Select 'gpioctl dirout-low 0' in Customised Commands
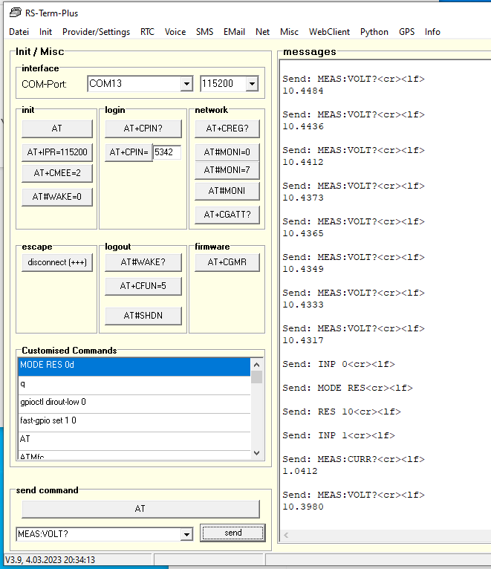This screenshot has width=491, height=569. [x=134, y=402]
